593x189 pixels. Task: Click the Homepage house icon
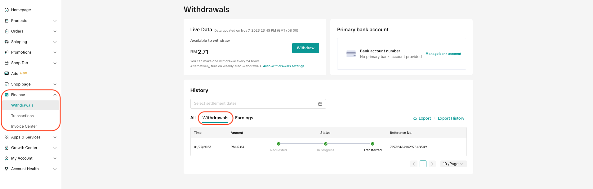tap(7, 10)
